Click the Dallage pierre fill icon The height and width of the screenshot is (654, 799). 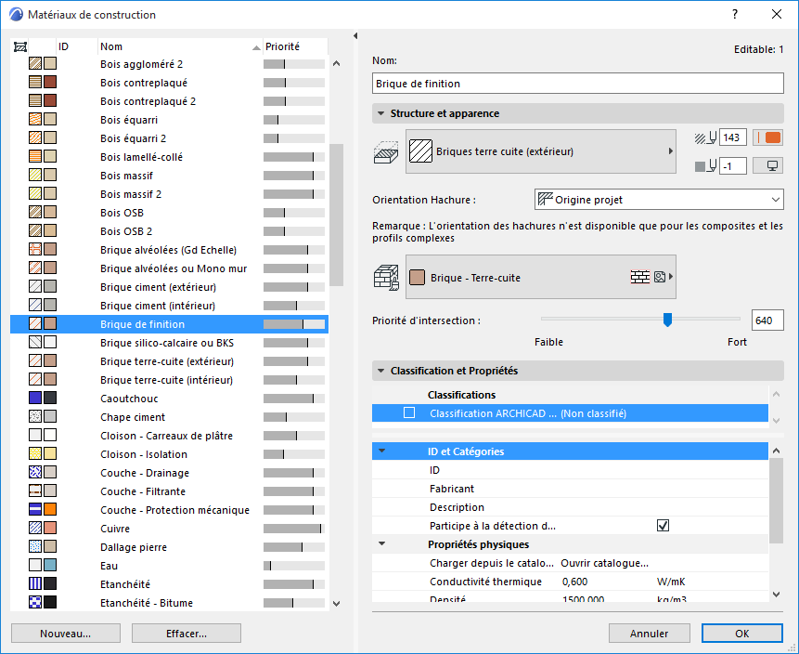point(35,546)
